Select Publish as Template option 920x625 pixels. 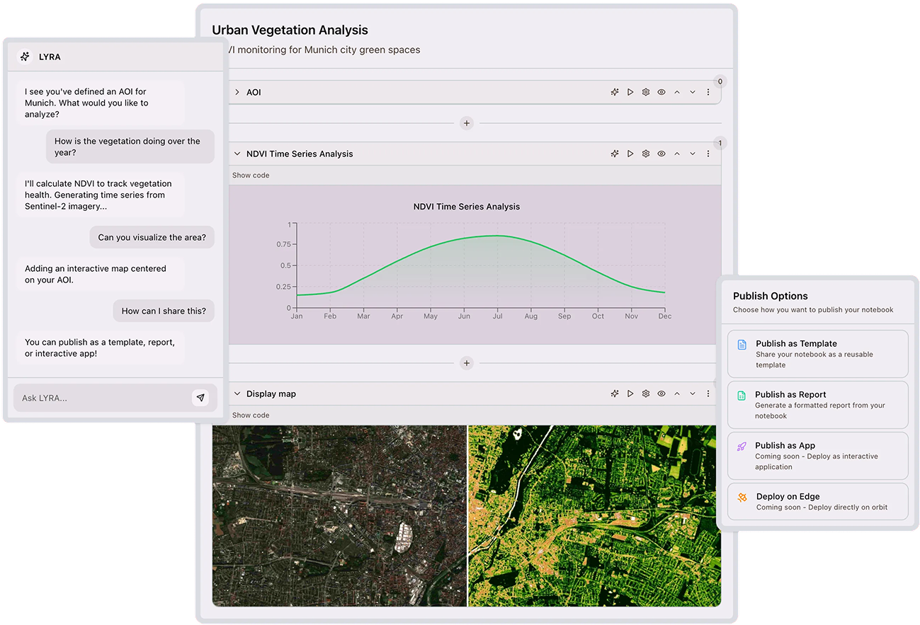(x=817, y=352)
